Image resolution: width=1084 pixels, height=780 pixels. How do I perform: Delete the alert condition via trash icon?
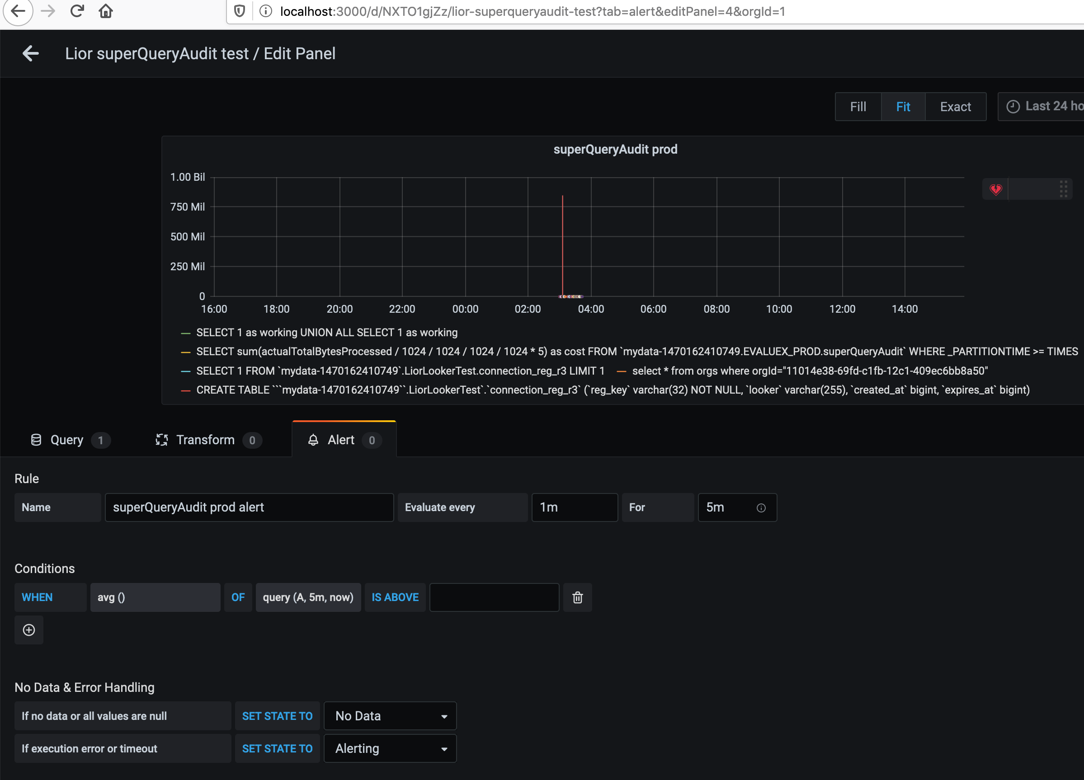(577, 597)
